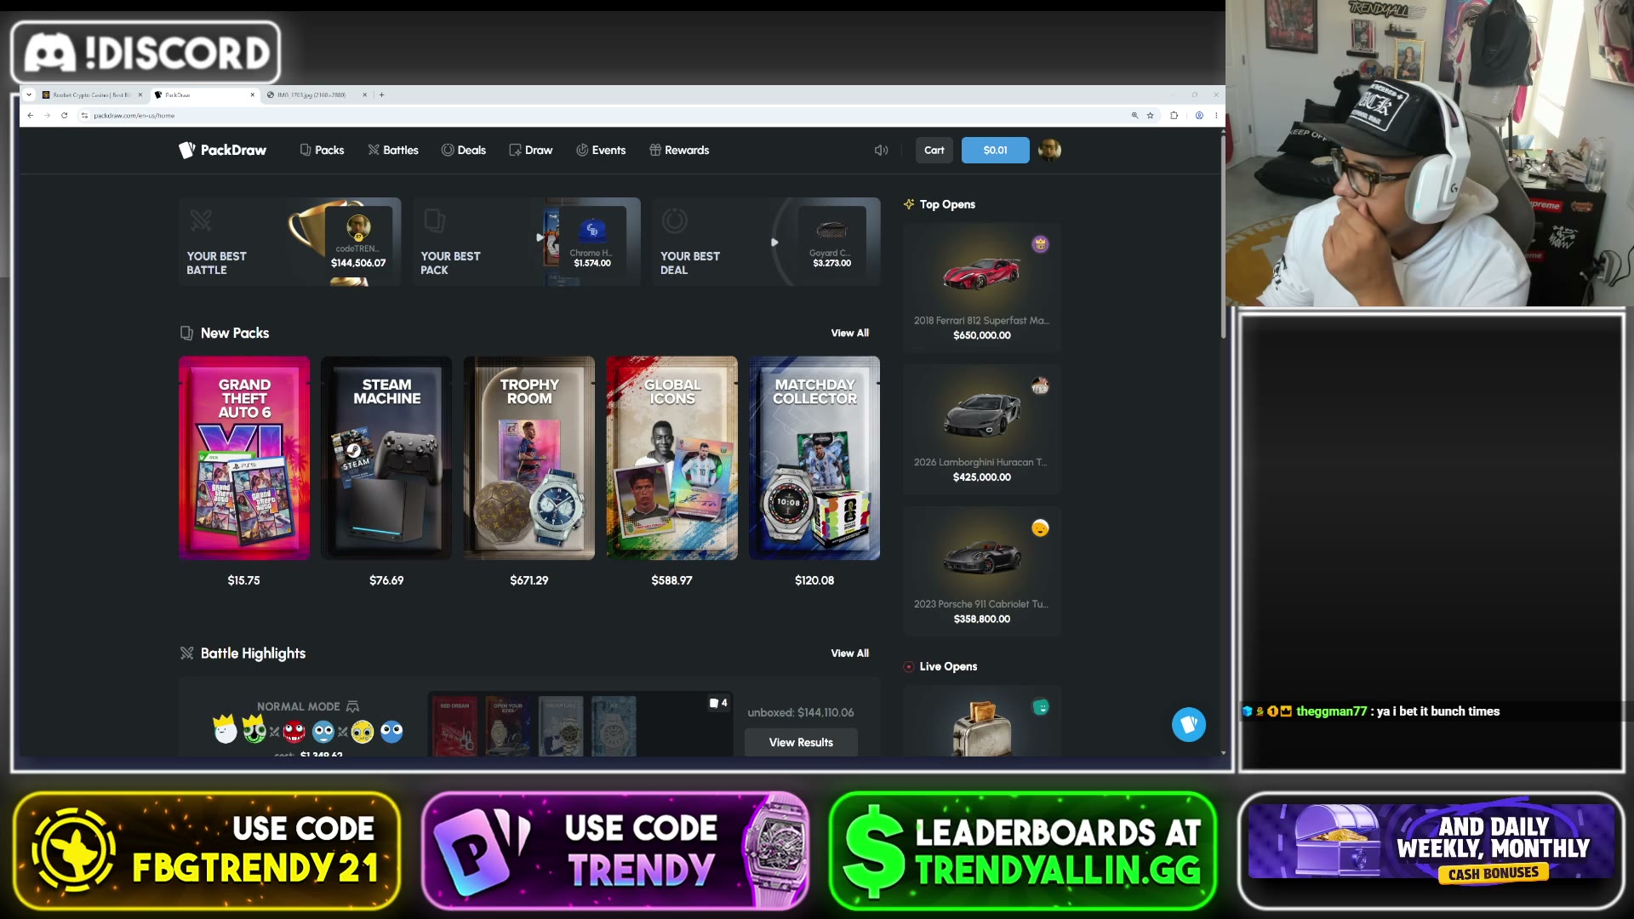Switch to the Roobet Crypto Casino tab
The width and height of the screenshot is (1634, 919).
91,94
